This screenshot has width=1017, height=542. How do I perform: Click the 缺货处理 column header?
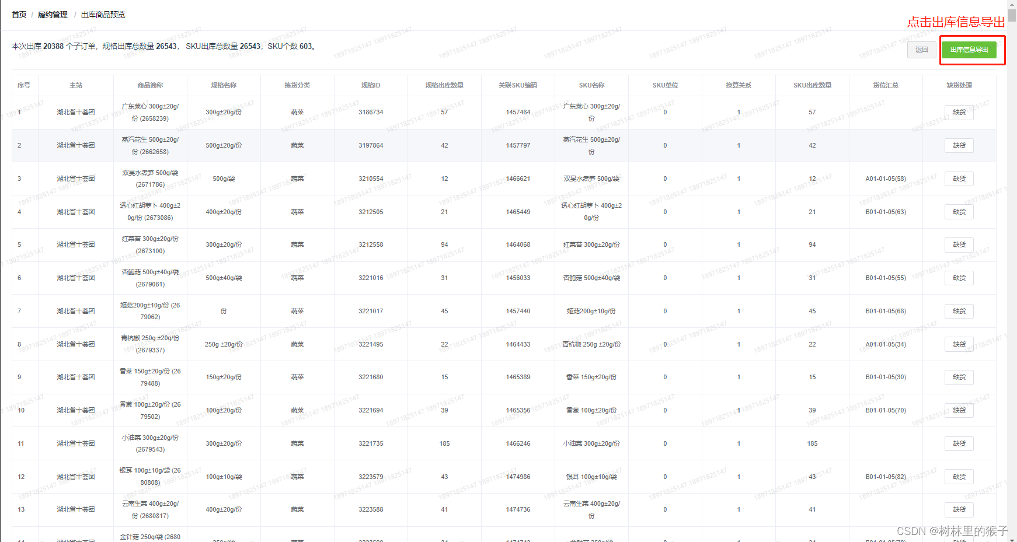pos(959,85)
